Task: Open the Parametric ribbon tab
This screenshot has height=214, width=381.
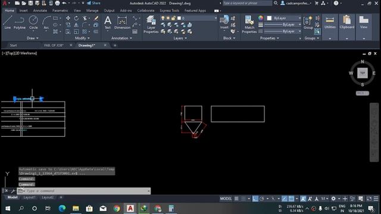Action: point(60,11)
